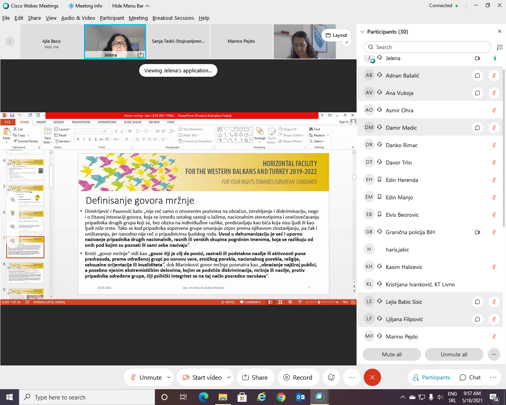Expand Start video options arrow
This screenshot has width=506, height=405.
228,377
